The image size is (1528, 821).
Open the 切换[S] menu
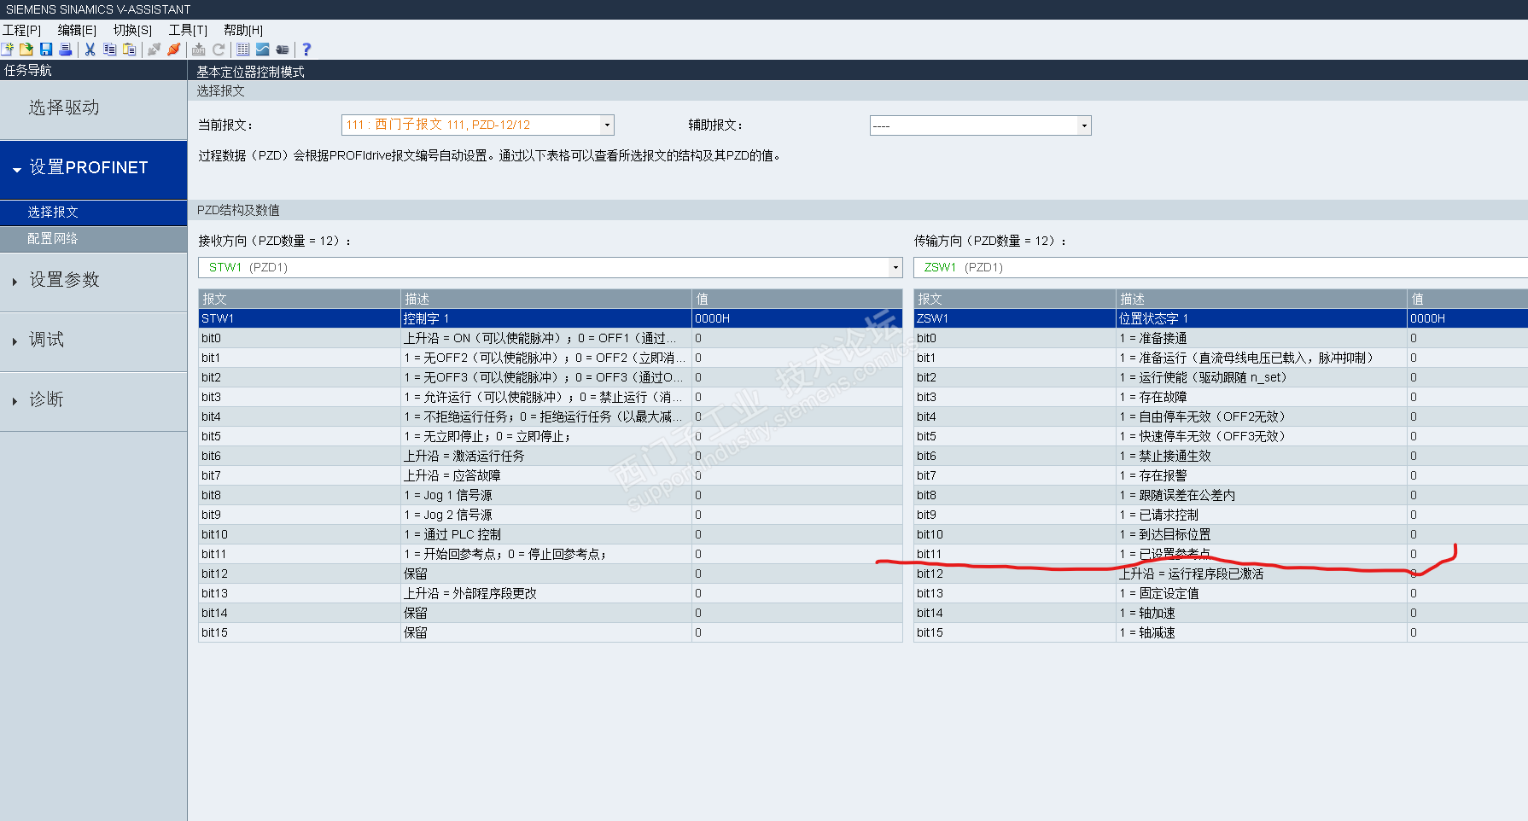click(x=132, y=30)
